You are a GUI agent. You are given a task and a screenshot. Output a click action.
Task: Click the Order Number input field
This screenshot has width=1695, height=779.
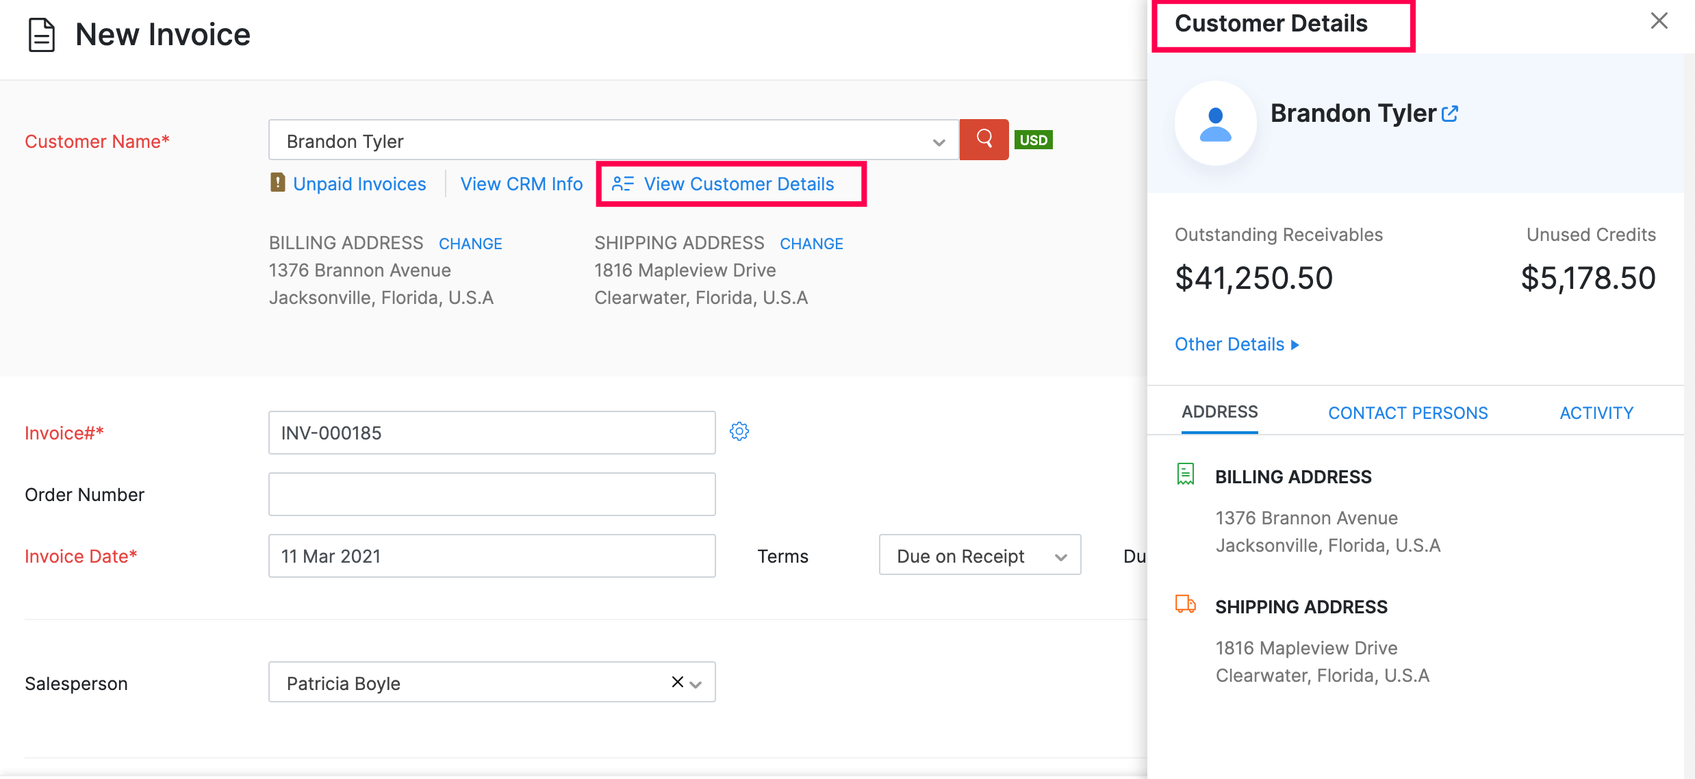pos(492,494)
